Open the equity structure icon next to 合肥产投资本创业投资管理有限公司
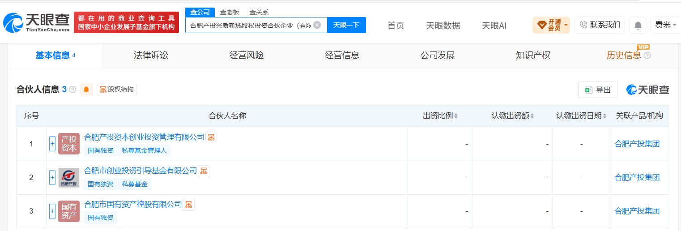 click(x=211, y=137)
